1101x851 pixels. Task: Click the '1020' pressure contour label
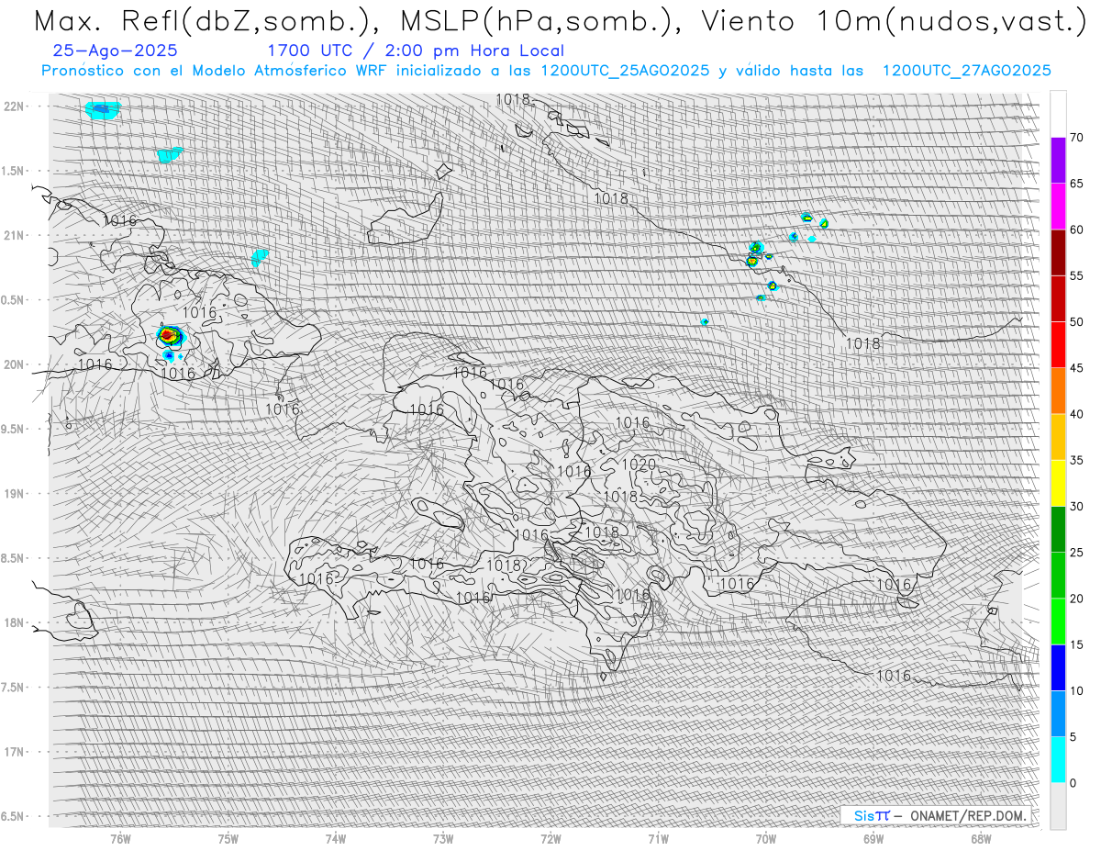point(639,465)
